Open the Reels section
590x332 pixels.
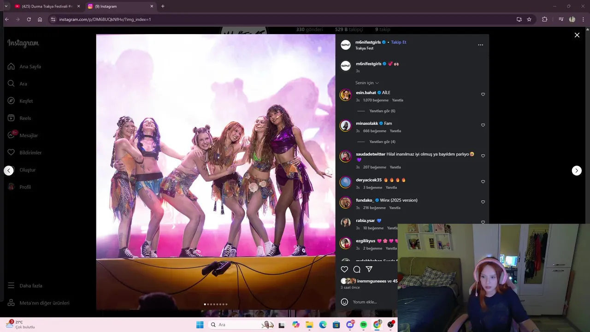tap(19, 118)
